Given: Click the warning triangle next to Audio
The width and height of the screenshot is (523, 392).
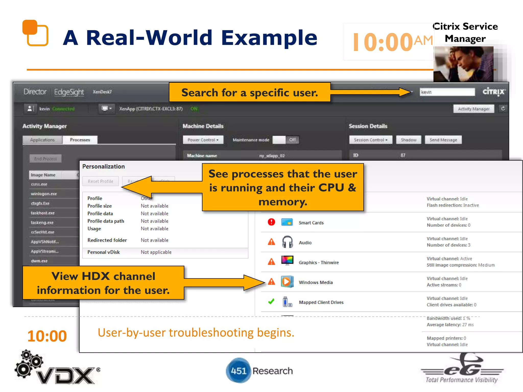Looking at the screenshot, I should pos(271,242).
